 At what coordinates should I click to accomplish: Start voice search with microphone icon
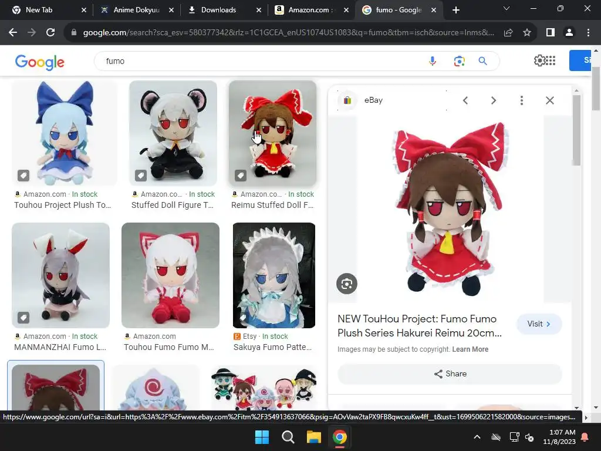433,61
